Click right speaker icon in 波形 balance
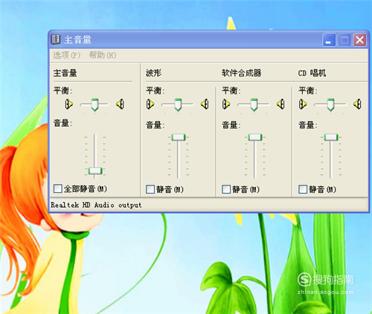Image resolution: width=372 pixels, height=314 pixels. pos(205,104)
